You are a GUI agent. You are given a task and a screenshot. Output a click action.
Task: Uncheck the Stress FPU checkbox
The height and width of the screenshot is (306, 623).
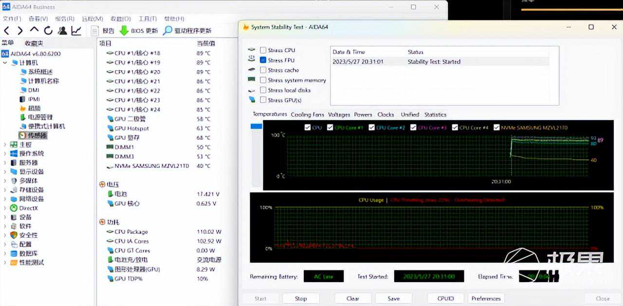pos(263,60)
